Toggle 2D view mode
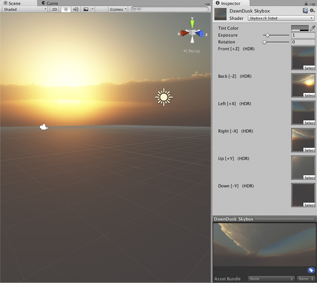The width and height of the screenshot is (317, 283). click(54, 9)
